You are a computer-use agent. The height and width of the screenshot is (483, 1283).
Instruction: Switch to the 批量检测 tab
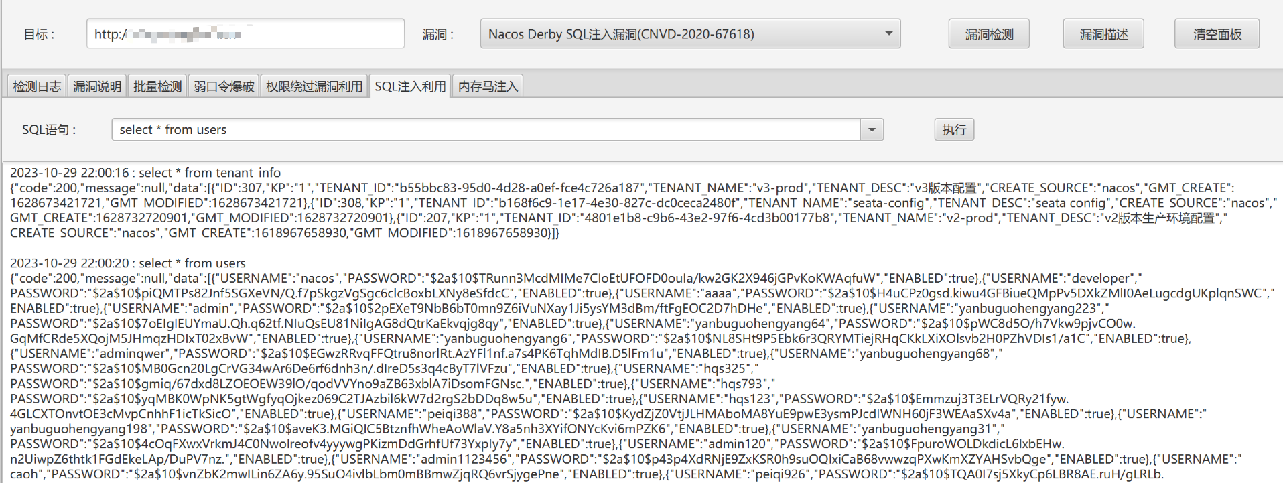coord(157,86)
